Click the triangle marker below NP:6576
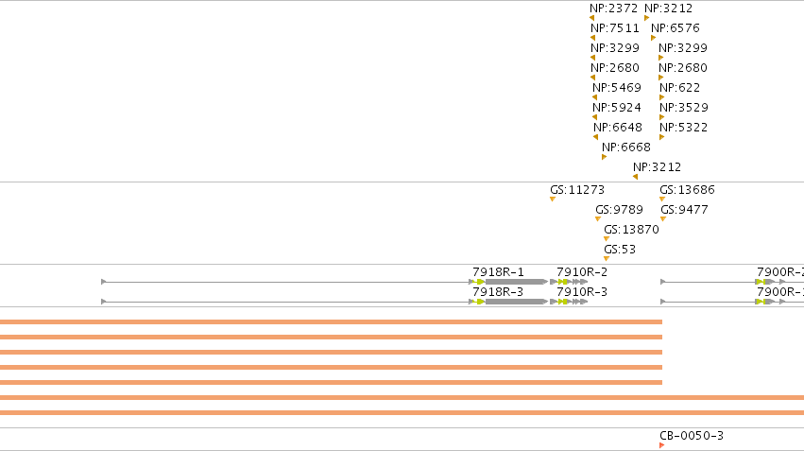 (653, 38)
